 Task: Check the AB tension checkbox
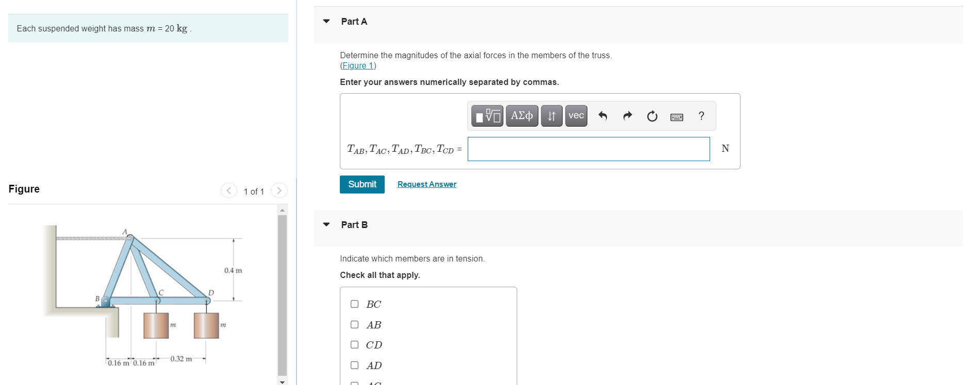354,324
